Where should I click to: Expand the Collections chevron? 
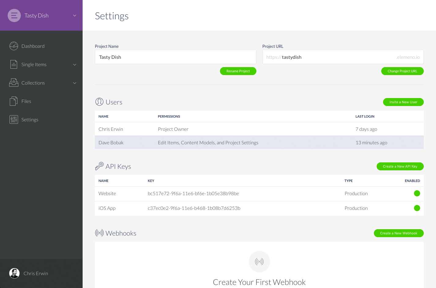[x=75, y=83]
